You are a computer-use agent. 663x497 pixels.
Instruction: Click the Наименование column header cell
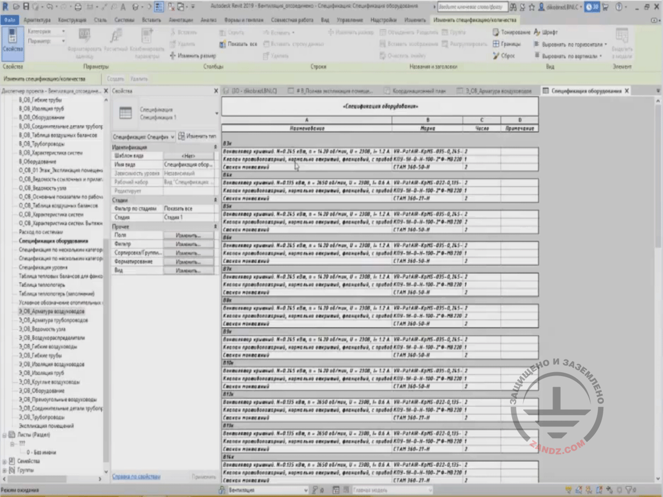coord(307,128)
